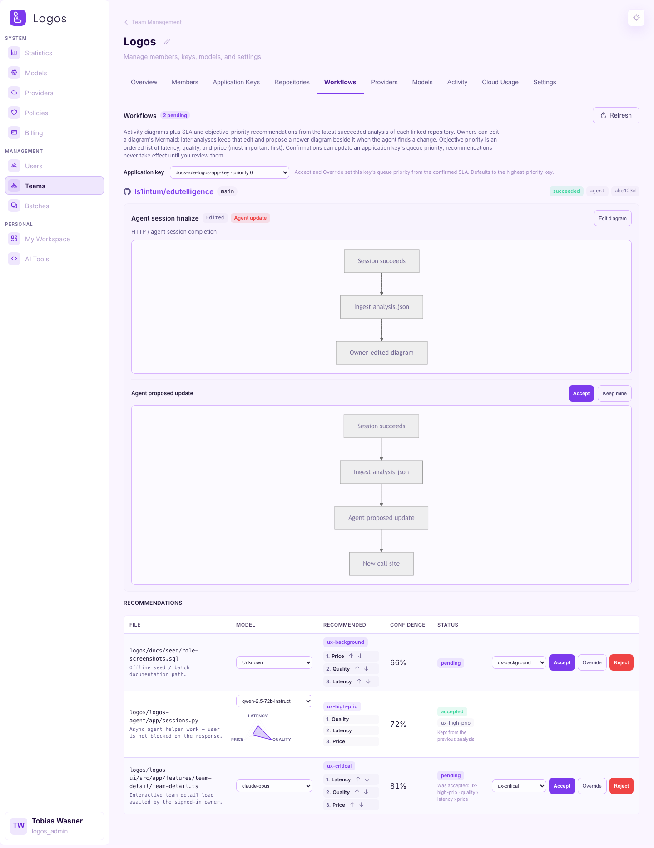
Task: Move Latency down in ux-critical priority list
Action: (x=367, y=779)
